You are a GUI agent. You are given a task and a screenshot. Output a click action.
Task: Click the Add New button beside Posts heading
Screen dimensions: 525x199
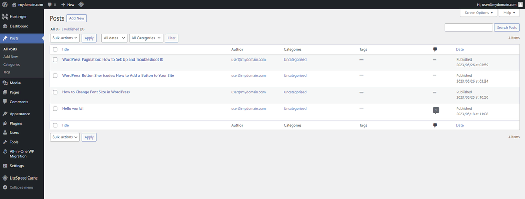76,18
